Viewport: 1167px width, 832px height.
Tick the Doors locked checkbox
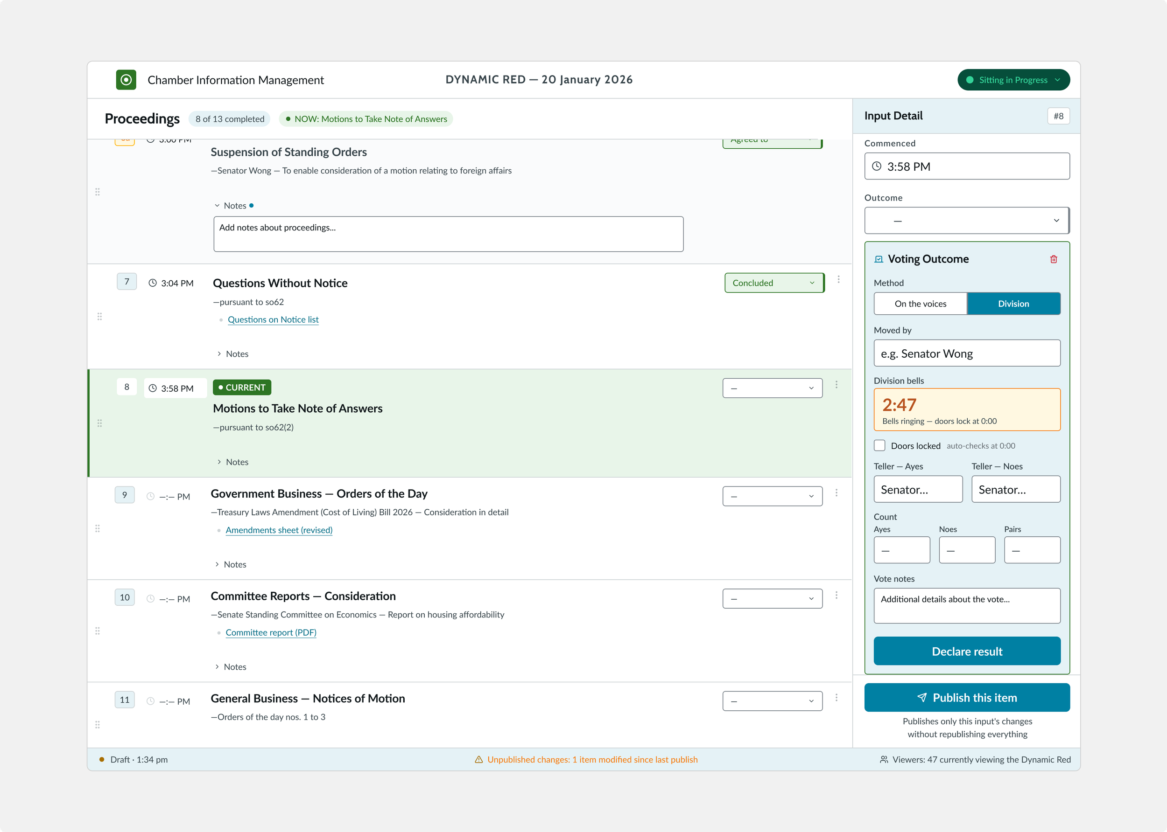(879, 445)
